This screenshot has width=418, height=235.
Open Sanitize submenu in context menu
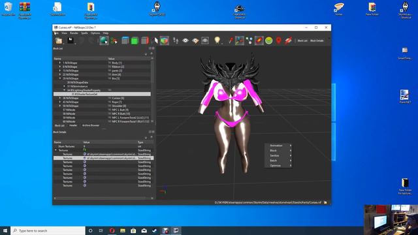(278, 155)
